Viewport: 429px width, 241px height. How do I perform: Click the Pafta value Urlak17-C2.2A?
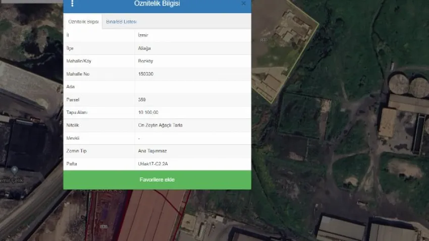pos(152,164)
